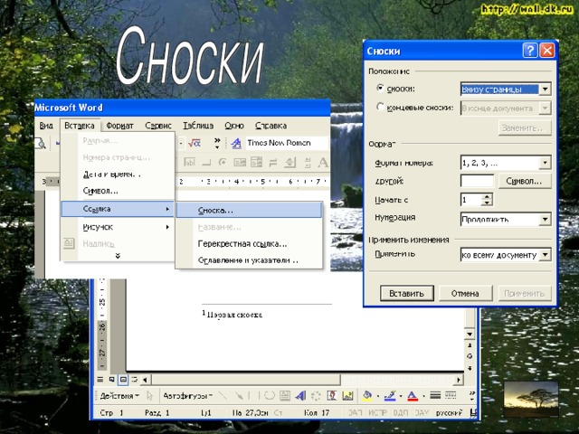
Task: Increase 'Начать с' value with up arrow
Action: pos(488,197)
